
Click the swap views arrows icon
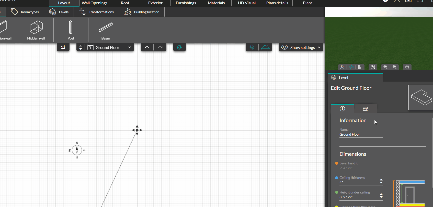click(63, 47)
